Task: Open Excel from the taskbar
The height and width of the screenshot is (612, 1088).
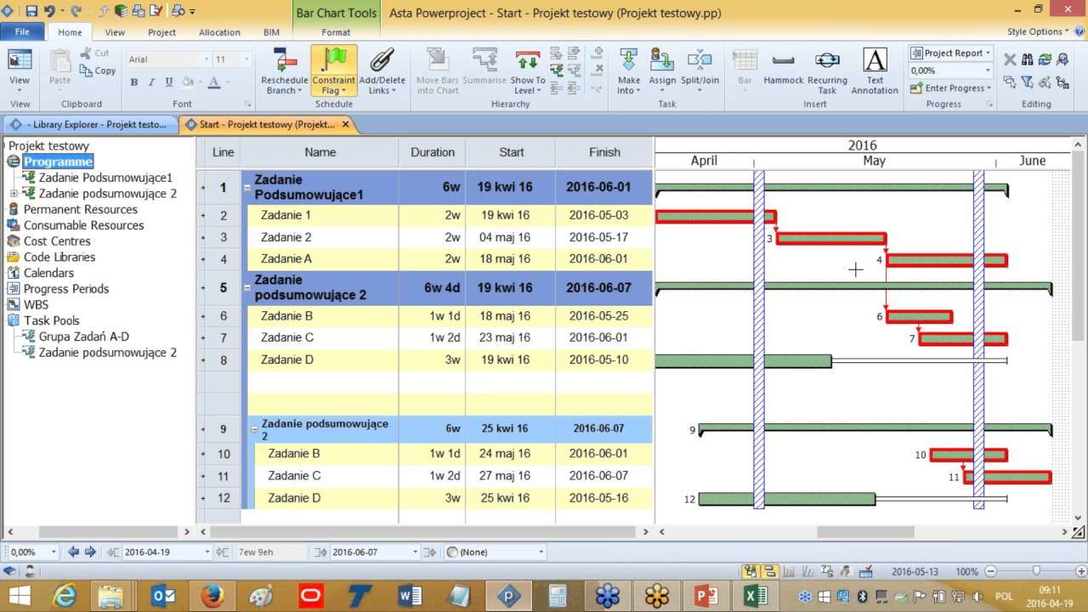Action: [x=756, y=595]
